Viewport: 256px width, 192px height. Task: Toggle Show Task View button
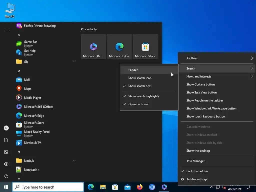(x=217, y=92)
